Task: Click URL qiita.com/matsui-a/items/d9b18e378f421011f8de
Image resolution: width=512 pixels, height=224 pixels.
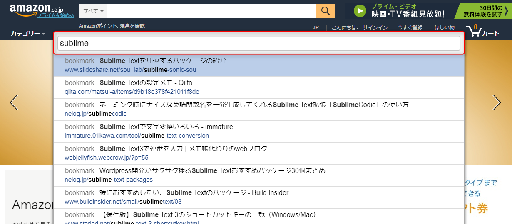Action: (x=132, y=92)
